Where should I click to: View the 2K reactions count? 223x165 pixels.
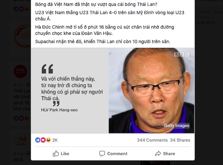coord(55,140)
